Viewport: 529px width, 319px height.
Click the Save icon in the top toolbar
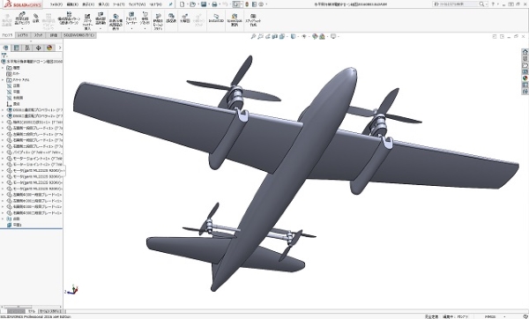pyautogui.click(x=204, y=4)
